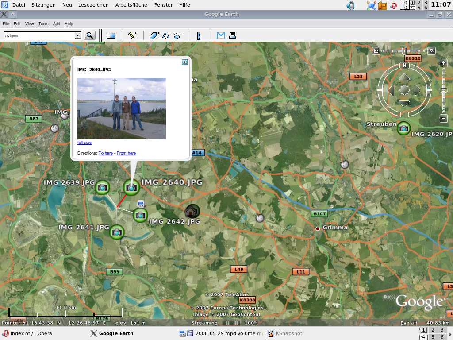Close the IMG_2640.JPG info balloon
The width and height of the screenshot is (453, 340).
(184, 62)
